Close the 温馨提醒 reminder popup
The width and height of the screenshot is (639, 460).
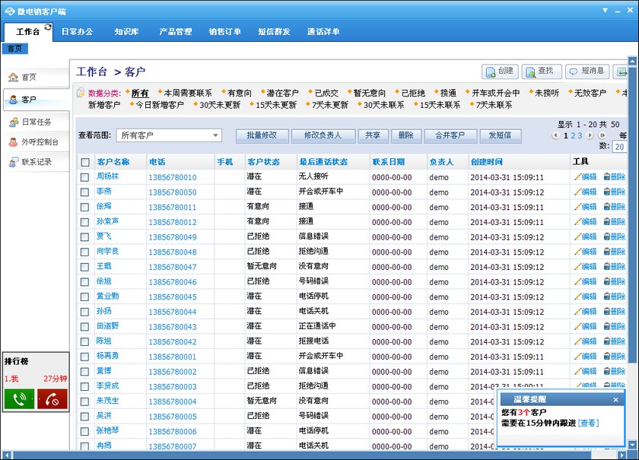(615, 399)
